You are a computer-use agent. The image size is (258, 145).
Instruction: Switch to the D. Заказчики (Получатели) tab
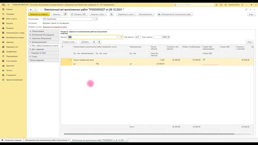click(44, 39)
